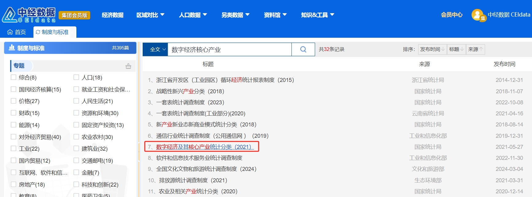Open 全国文化文物和旅游统计调查制度（2024）

(x=206, y=169)
